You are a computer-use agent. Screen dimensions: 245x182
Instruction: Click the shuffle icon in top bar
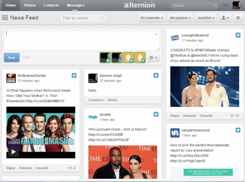click(x=226, y=5)
